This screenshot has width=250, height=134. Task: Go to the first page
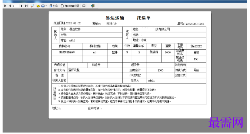click(x=5, y=6)
